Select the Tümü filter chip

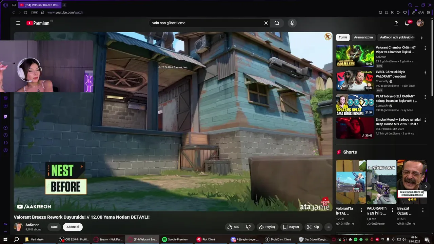(x=343, y=37)
